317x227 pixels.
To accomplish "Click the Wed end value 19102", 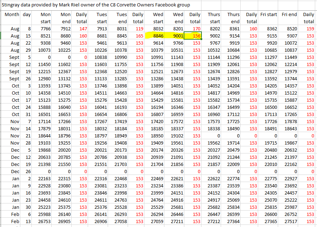I will pos(177,136).
